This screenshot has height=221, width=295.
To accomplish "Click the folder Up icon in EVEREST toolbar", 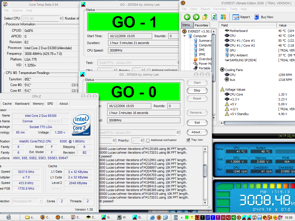I will pos(205,17).
